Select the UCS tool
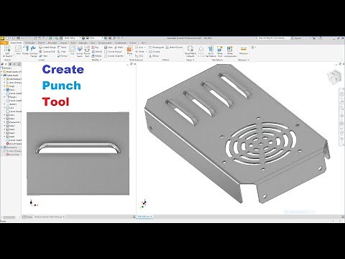 point(139,56)
